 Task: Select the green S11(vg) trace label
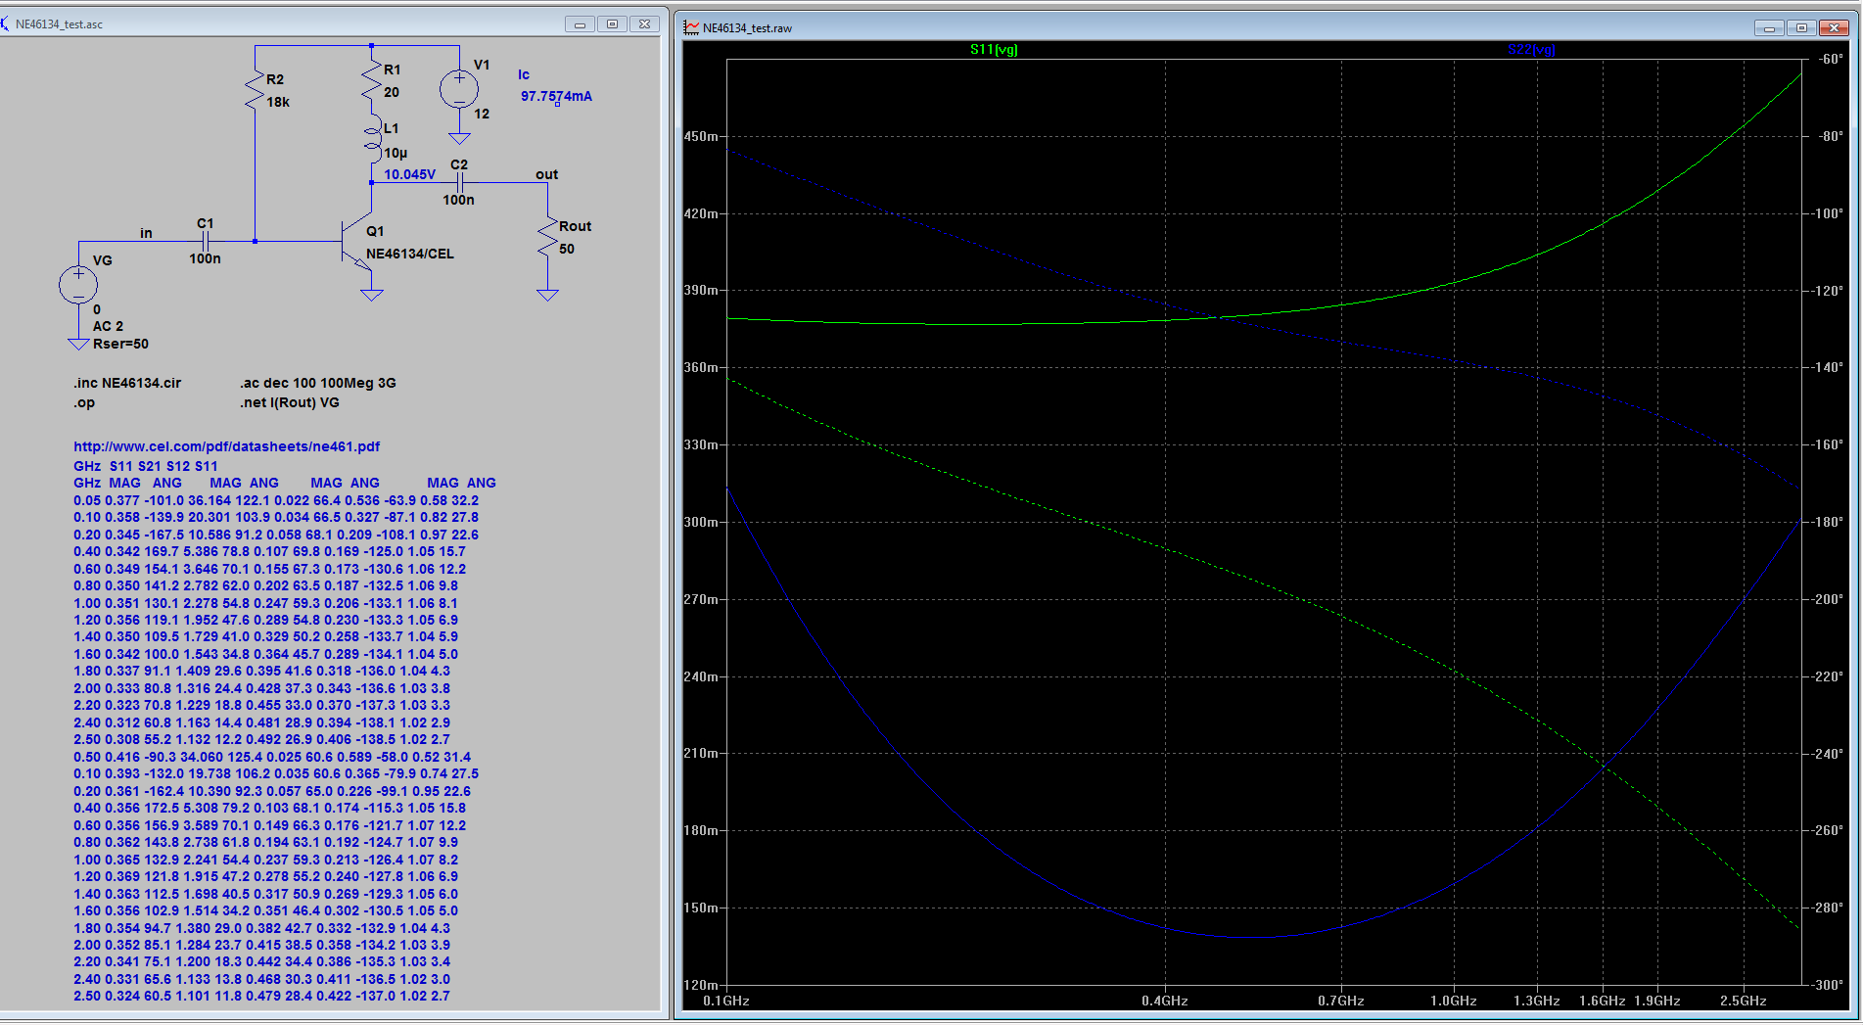[x=994, y=49]
